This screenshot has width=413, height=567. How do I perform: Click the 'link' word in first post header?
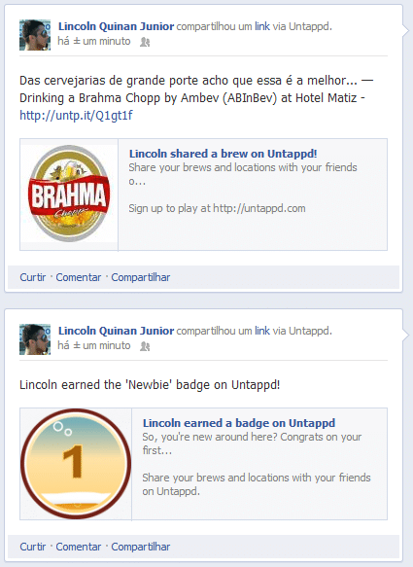pyautogui.click(x=262, y=26)
